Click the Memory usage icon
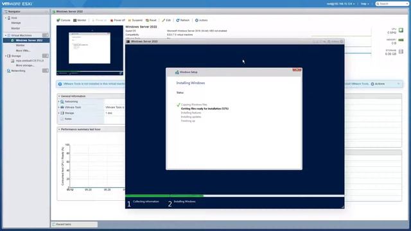411x231 pixels. pos(401,40)
